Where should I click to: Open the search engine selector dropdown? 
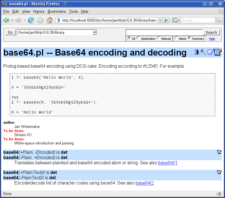tap(179, 20)
